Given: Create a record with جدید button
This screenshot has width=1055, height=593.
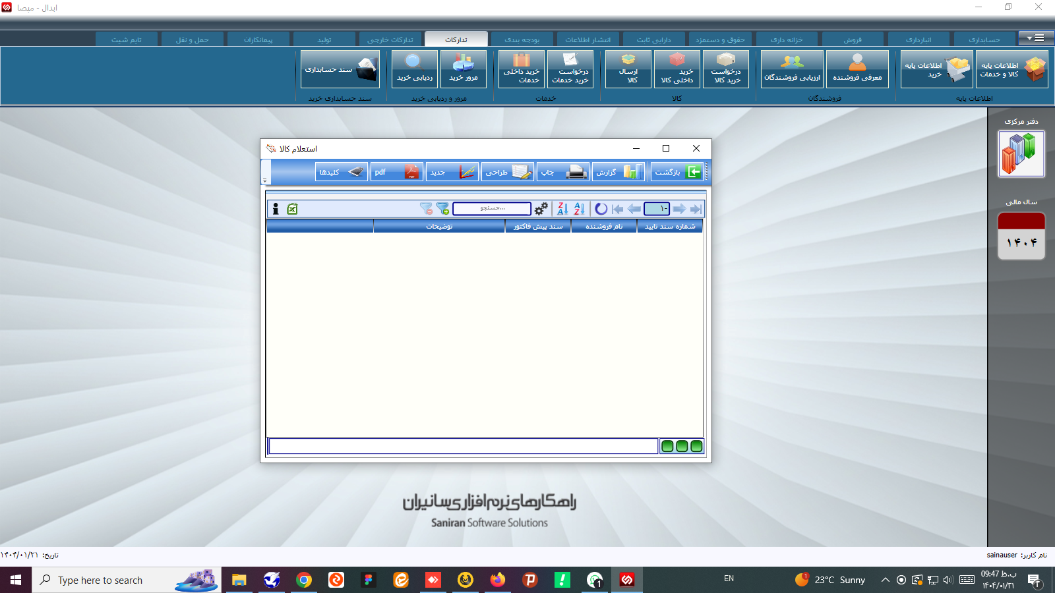Looking at the screenshot, I should (x=452, y=171).
